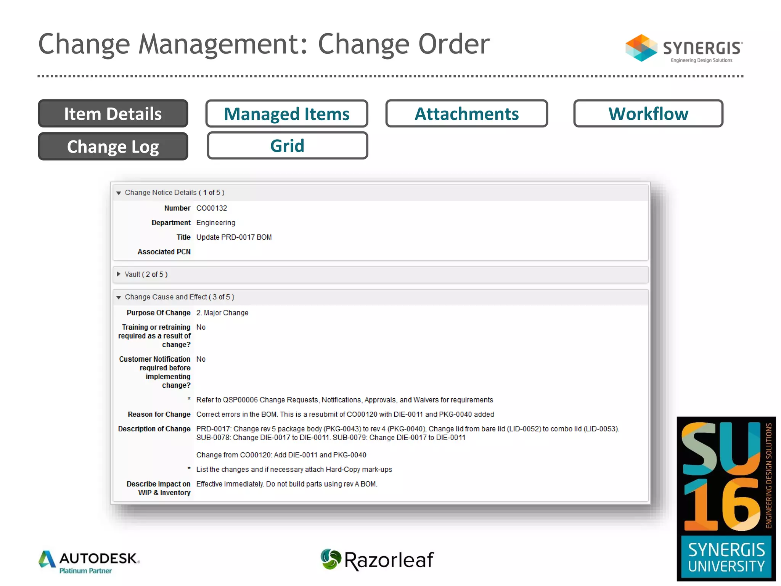This screenshot has width=781, height=586.
Task: Click the Purpose value 2. Major Change
Action: point(222,313)
